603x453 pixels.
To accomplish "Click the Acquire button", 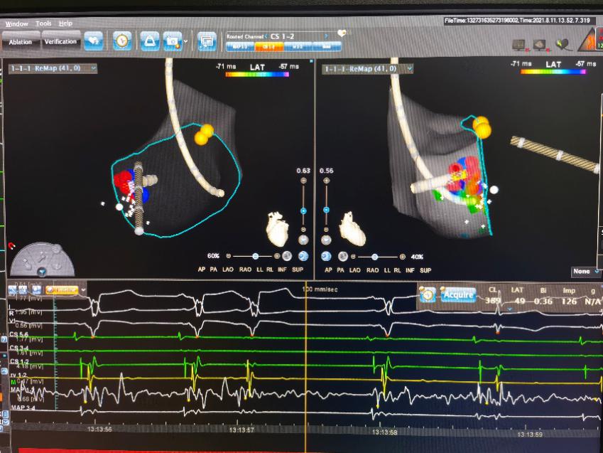I will pos(457,294).
